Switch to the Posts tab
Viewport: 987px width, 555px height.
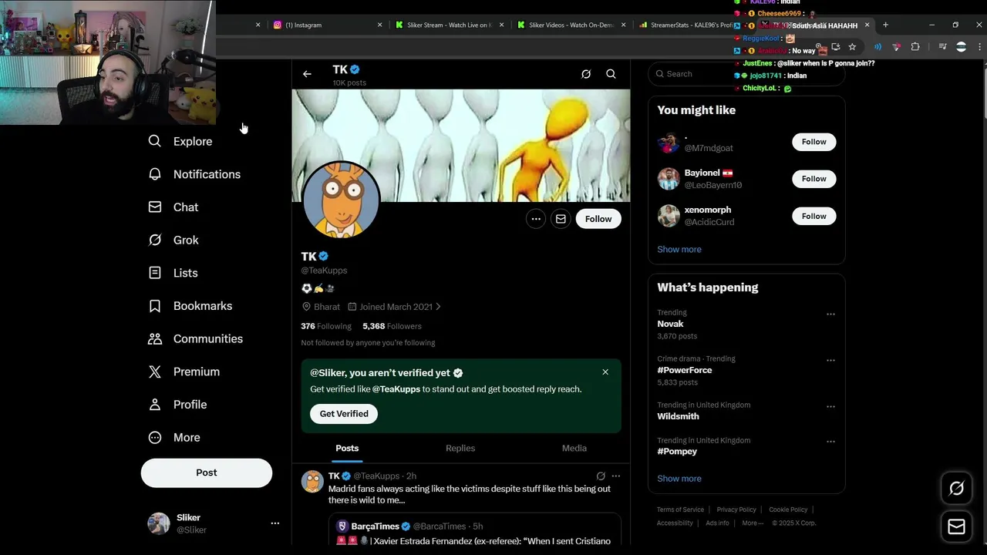point(347,449)
